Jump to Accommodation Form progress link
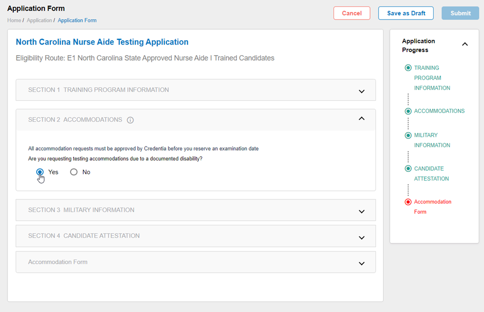The height and width of the screenshot is (312, 484). tap(433, 206)
